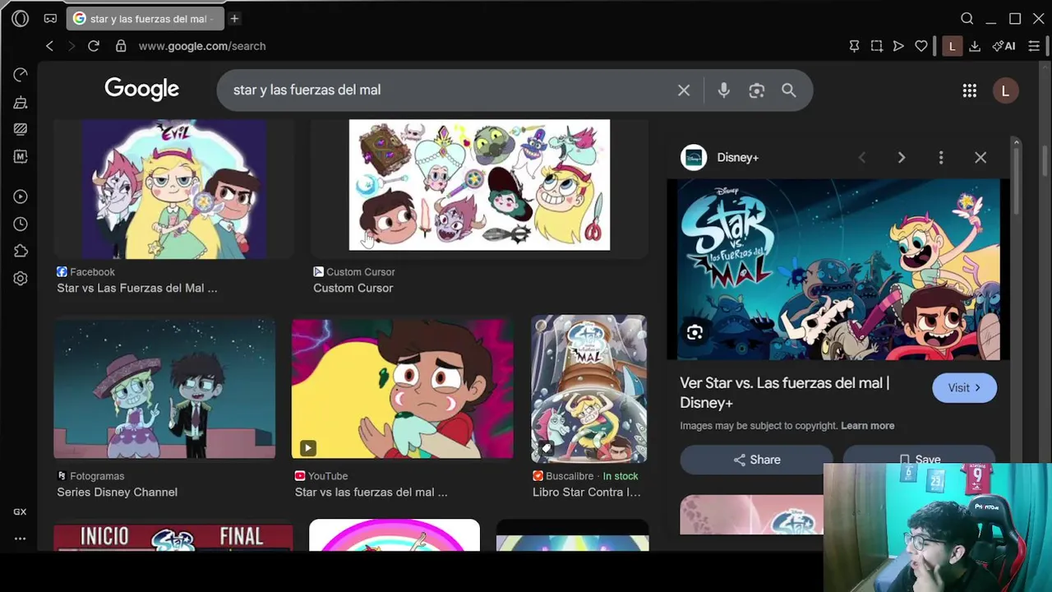The image size is (1052, 592).
Task: Go back to the previous page
Action: click(x=49, y=46)
